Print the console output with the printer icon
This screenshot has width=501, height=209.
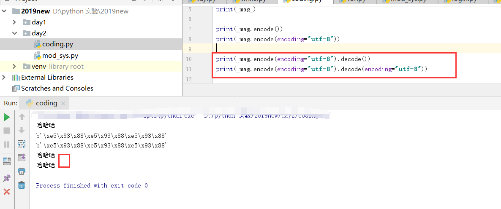(x=22, y=171)
